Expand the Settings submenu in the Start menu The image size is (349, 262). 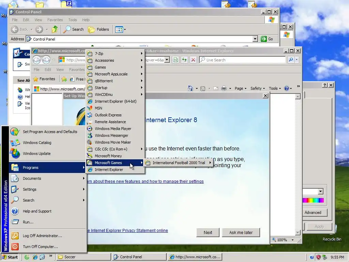click(x=84, y=189)
